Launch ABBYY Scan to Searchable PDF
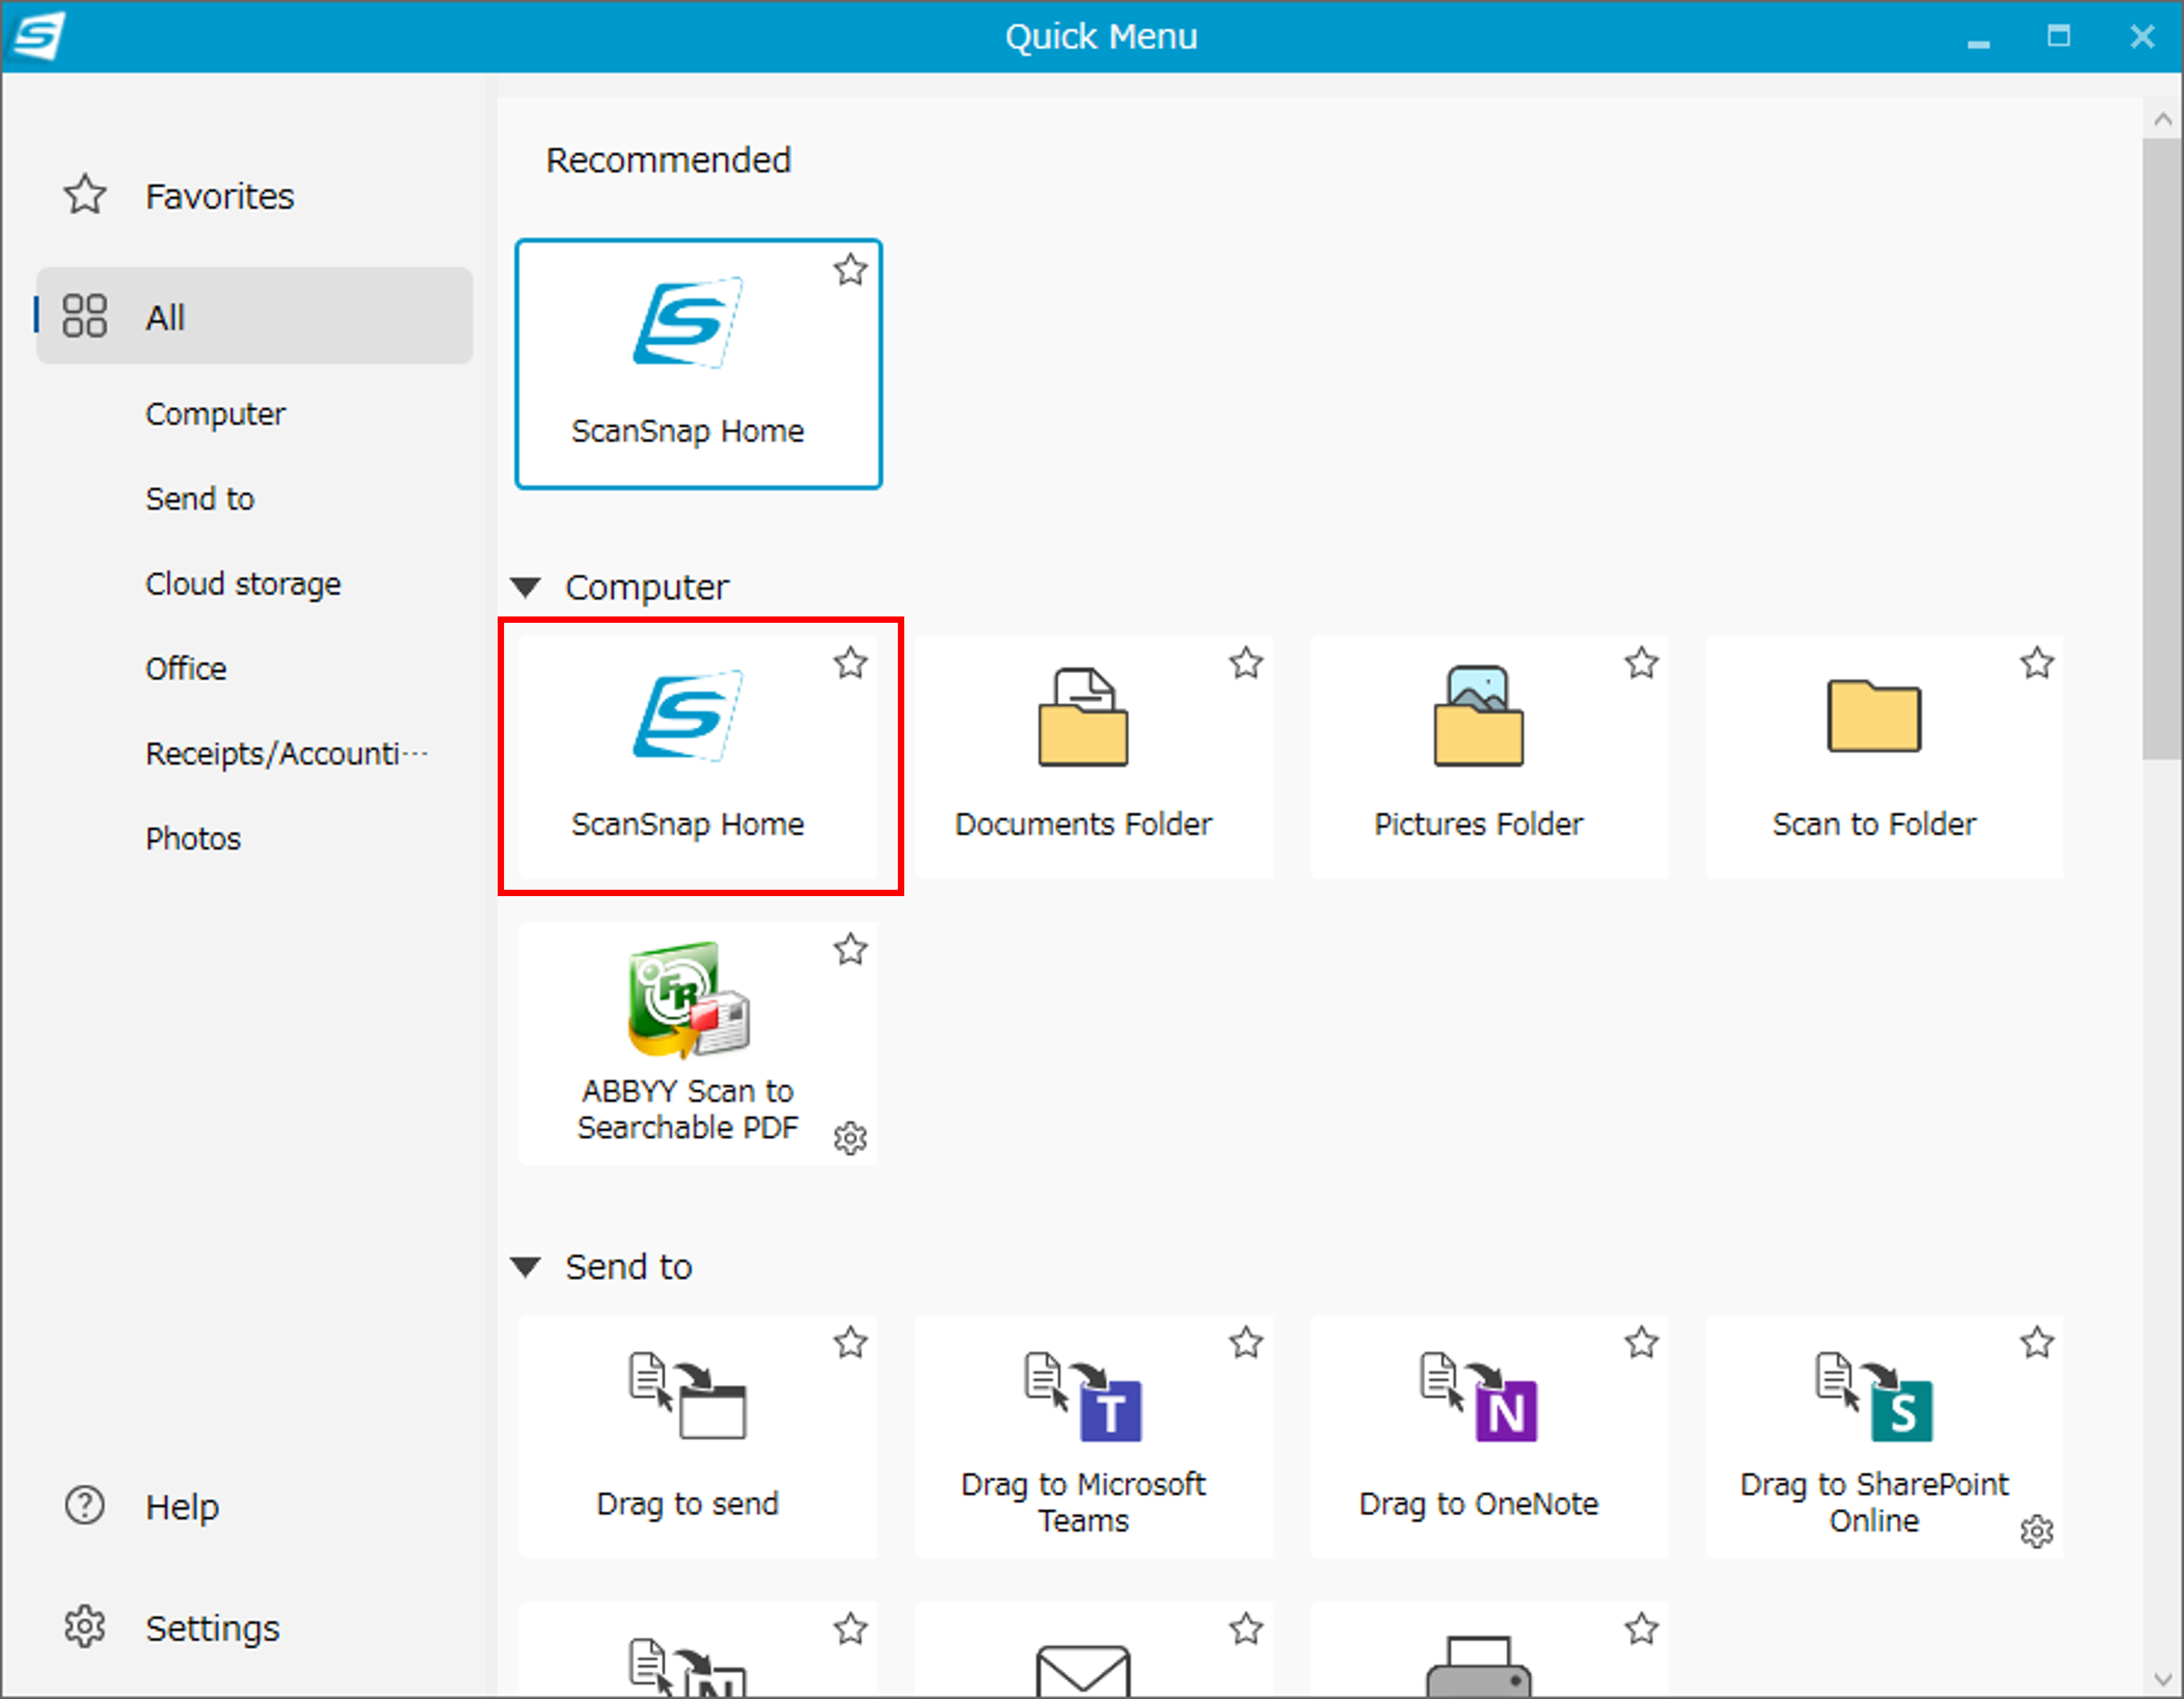Screen dimensions: 2184x1699 tap(698, 1044)
